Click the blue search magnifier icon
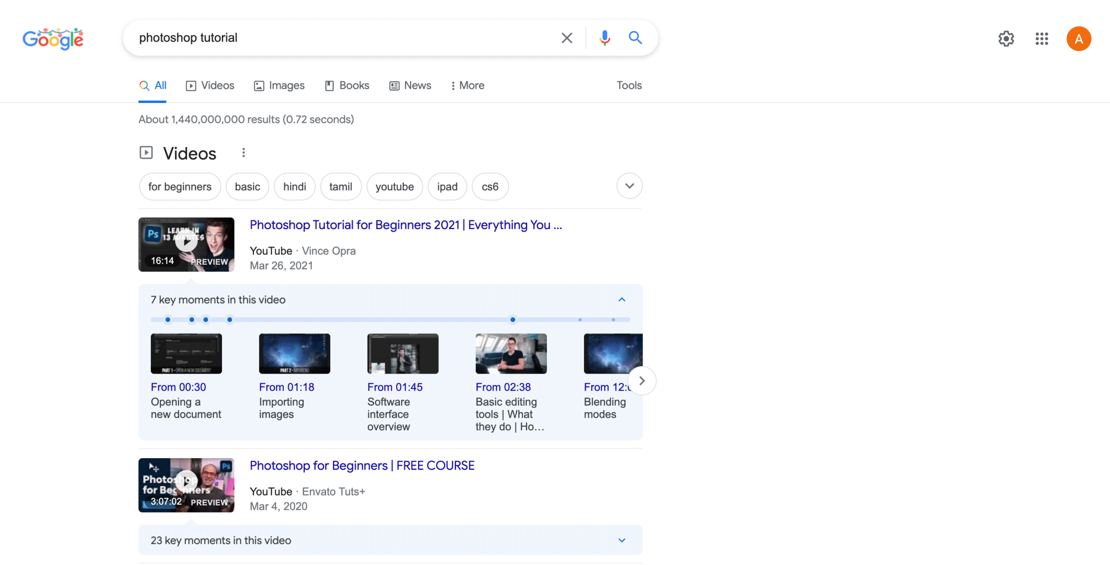Image resolution: width=1110 pixels, height=565 pixels. pyautogui.click(x=635, y=38)
